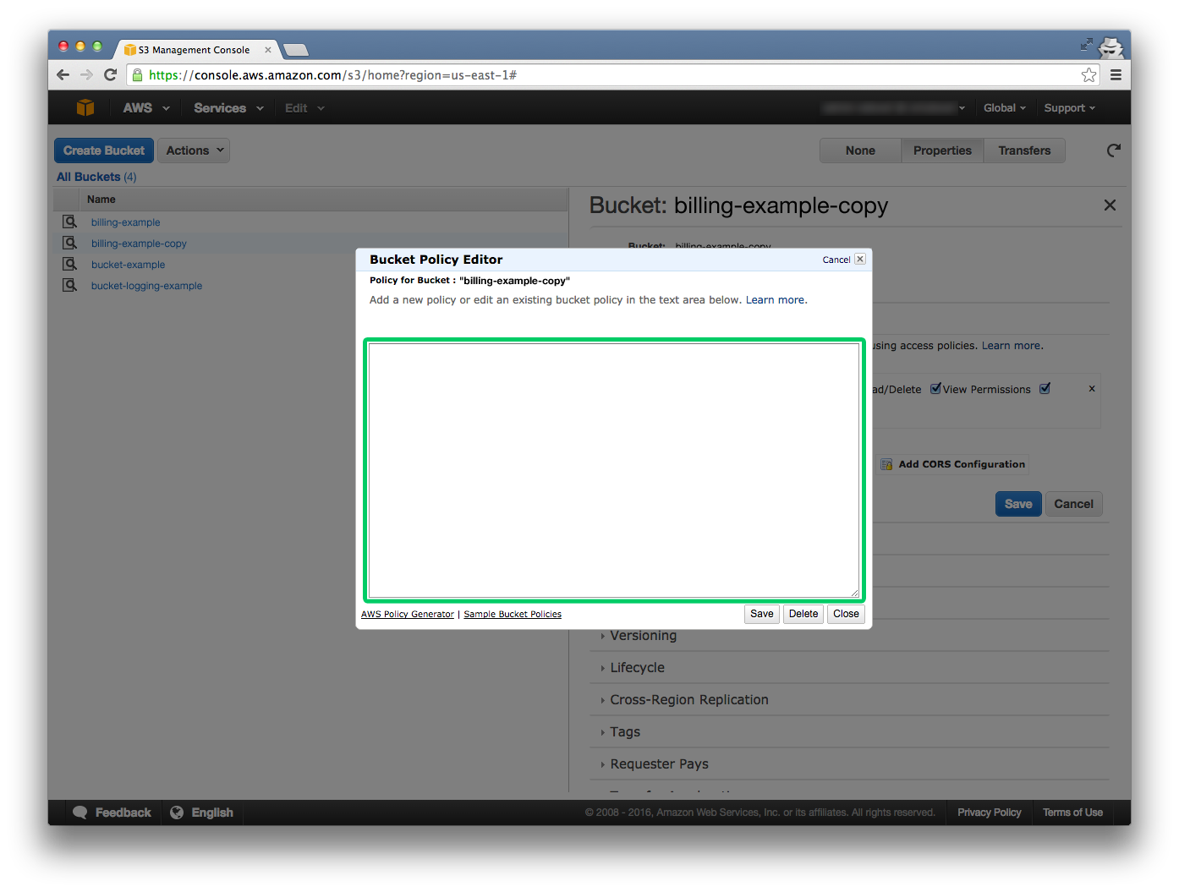Screen dimensions: 1179x892
Task: Click Save in the Bucket Policy Editor
Action: point(761,614)
